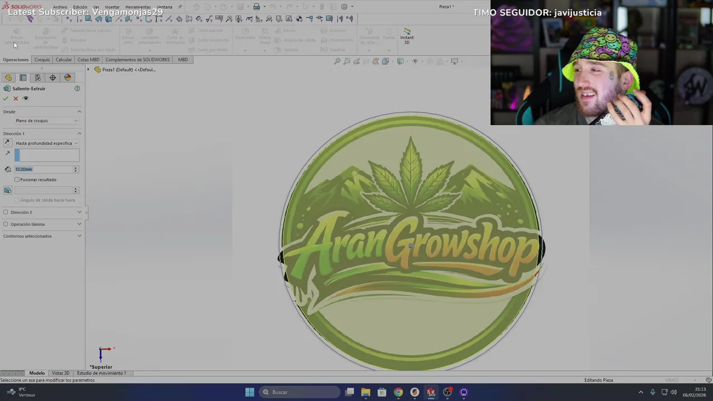Adjust the 10.00mm depth spinner arrows
Image resolution: width=713 pixels, height=401 pixels.
[76, 169]
